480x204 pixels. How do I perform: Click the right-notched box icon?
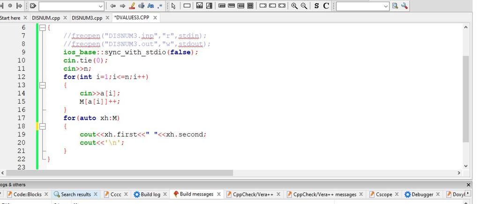[262, 6]
